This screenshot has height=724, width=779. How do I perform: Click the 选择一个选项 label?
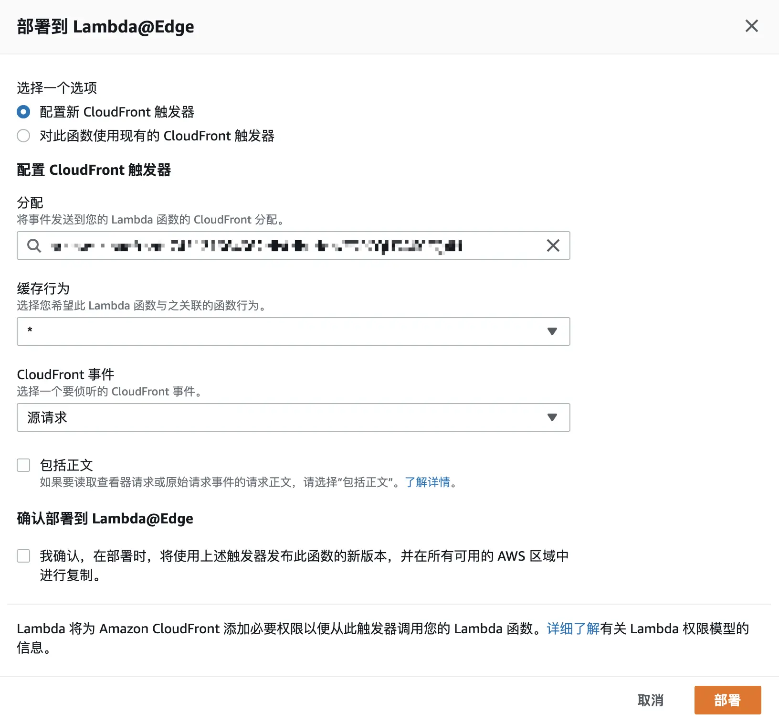point(57,88)
